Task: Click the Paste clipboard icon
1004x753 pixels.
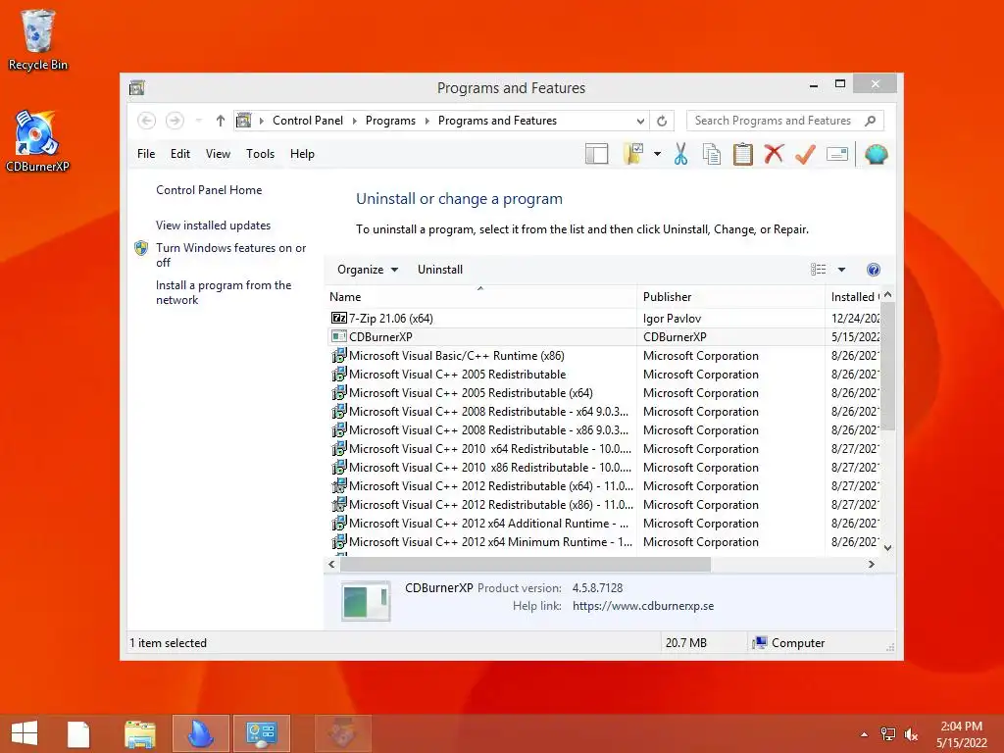Action: click(743, 154)
